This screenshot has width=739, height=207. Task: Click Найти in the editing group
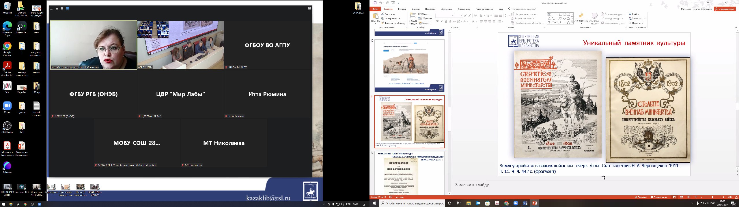[x=635, y=14]
